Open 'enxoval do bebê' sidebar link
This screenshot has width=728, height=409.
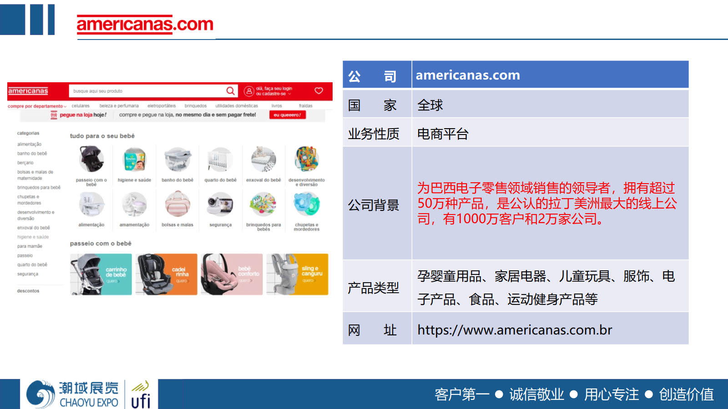[34, 228]
